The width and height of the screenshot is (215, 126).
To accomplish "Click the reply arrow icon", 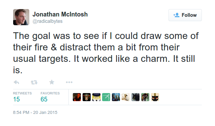I will click(x=17, y=82).
